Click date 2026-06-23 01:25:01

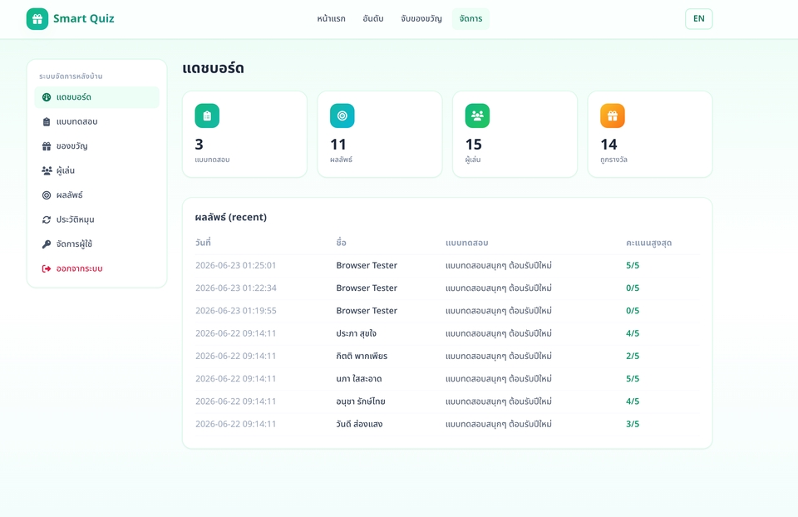(x=235, y=265)
